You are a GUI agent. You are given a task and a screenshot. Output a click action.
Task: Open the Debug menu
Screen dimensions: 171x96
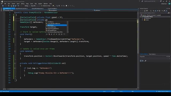pyautogui.click(x=22, y=3)
